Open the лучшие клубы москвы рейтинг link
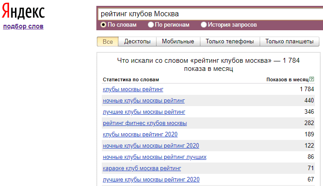Screen dimensions: 323x186 (x=144, y=112)
